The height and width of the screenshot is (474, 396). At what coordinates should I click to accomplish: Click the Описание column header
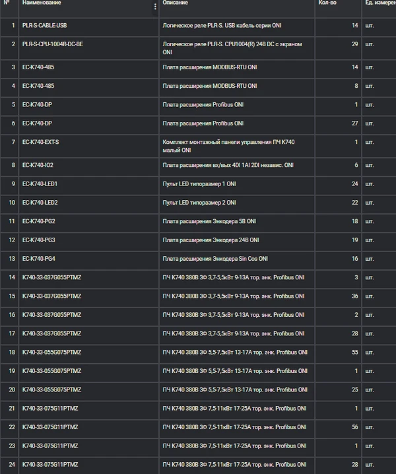click(x=176, y=3)
